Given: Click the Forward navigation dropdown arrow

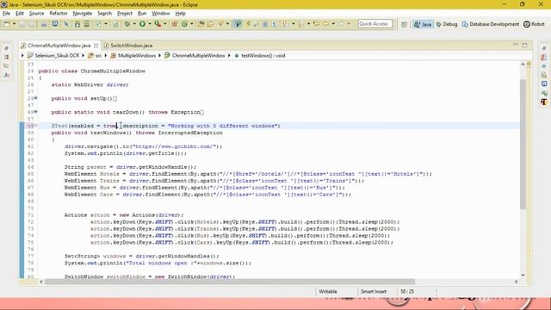Looking at the screenshot, I should pos(349,24).
